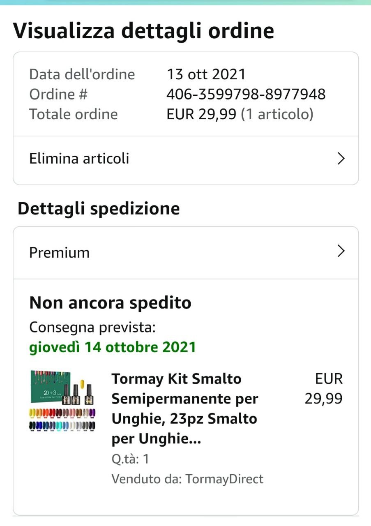Tap the Data dell'ordine label
This screenshot has height=526, width=371.
[x=82, y=74]
